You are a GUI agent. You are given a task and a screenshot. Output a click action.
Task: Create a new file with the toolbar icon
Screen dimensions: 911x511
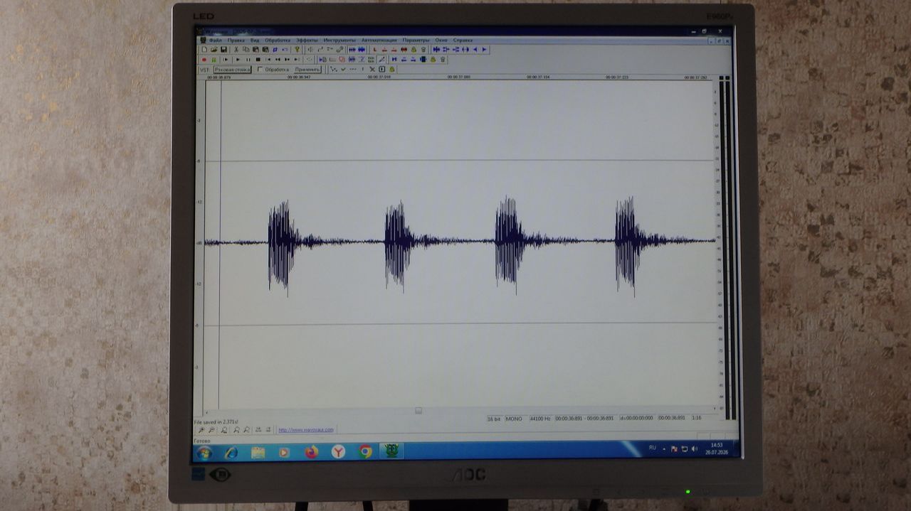coord(204,49)
